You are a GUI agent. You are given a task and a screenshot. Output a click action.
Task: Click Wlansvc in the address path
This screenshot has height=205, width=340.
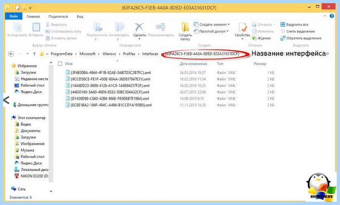coord(109,54)
